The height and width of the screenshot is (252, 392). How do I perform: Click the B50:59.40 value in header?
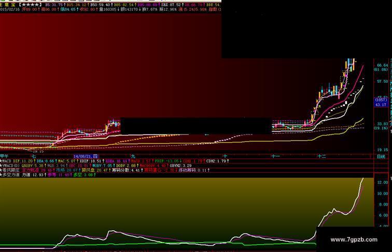[100, 5]
